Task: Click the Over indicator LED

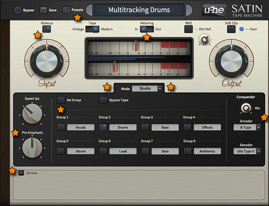Action: (241, 29)
